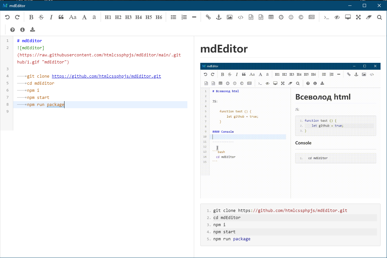Open the github.com mdEditor.git link in editor
The width and height of the screenshot is (387, 258).
click(x=106, y=76)
